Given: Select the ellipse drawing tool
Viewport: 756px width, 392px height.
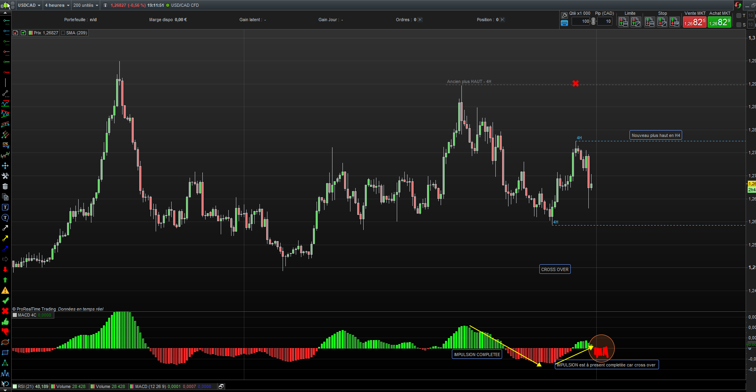Looking at the screenshot, I should pyautogui.click(x=5, y=342).
